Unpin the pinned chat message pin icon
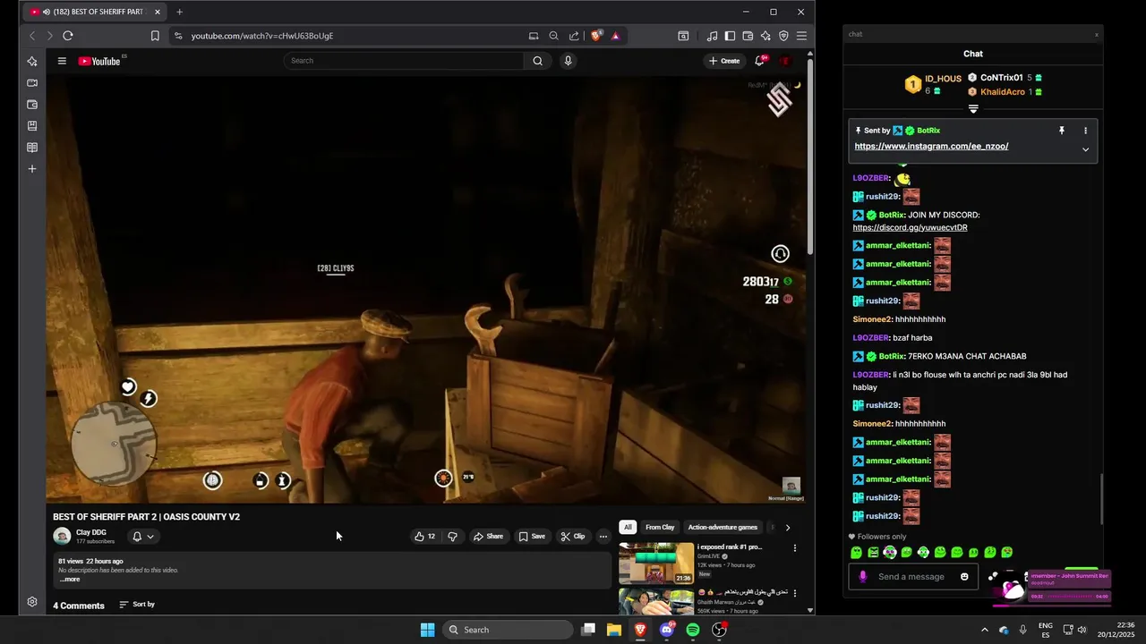Screen dimensions: 1146x644 pos(1062,131)
